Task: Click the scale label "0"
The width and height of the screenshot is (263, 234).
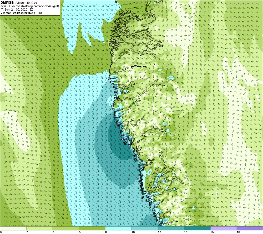Action: coord(1,232)
